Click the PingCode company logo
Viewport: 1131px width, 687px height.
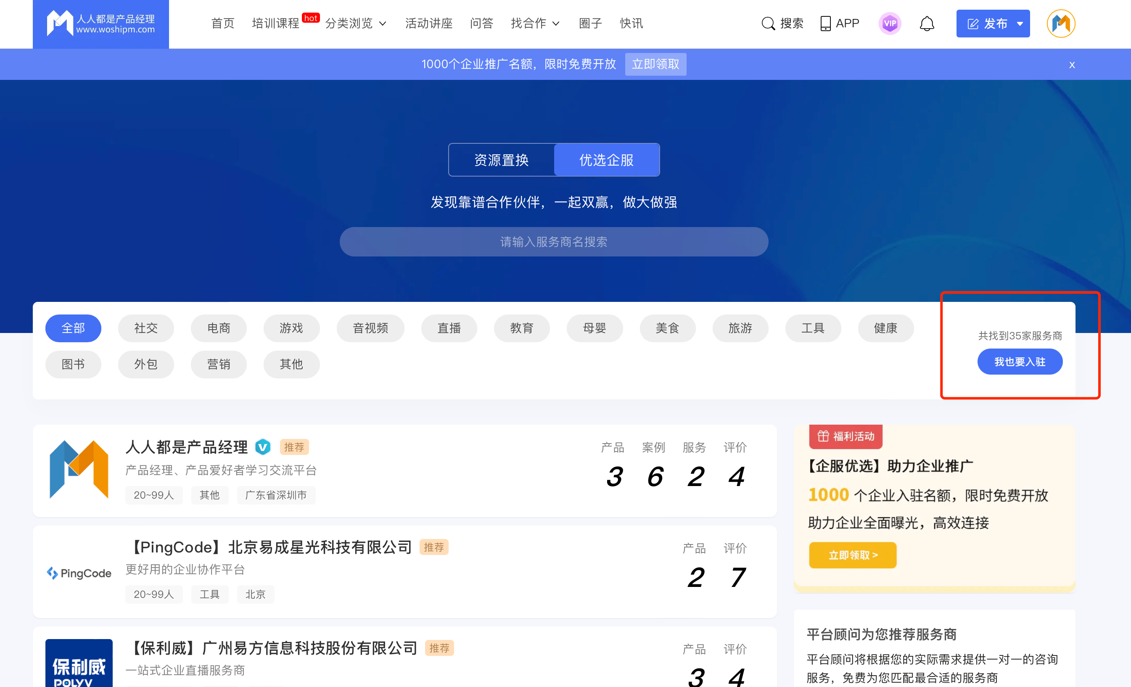tap(79, 573)
